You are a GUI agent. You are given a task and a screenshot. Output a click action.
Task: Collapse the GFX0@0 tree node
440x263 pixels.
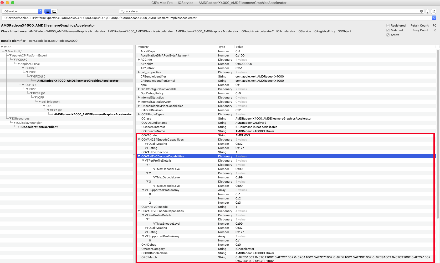[x=32, y=76]
